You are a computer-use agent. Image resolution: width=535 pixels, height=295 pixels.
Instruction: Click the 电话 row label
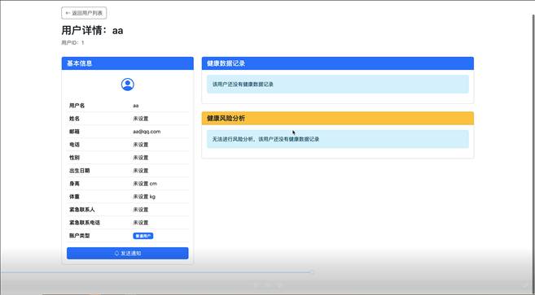pos(74,145)
